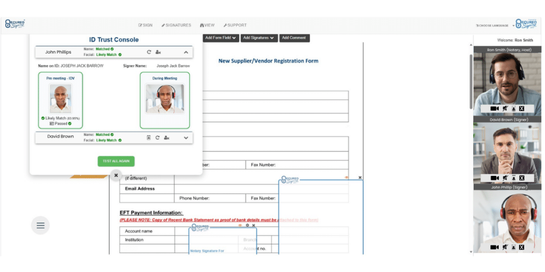
Task: Select John Phillip (Signer) video tile
Action: (507, 218)
